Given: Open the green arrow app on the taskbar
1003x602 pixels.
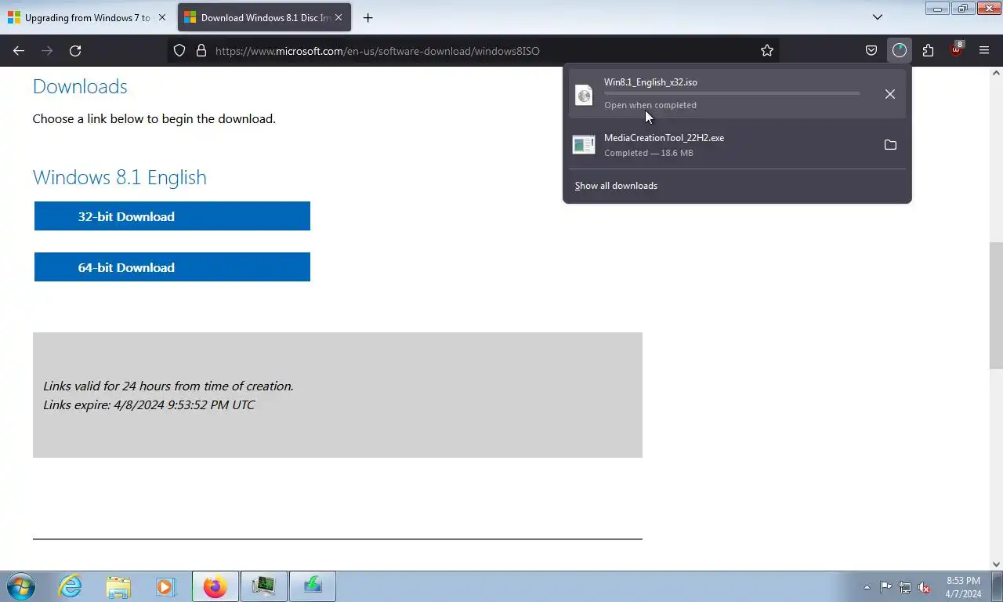Looking at the screenshot, I should [313, 586].
